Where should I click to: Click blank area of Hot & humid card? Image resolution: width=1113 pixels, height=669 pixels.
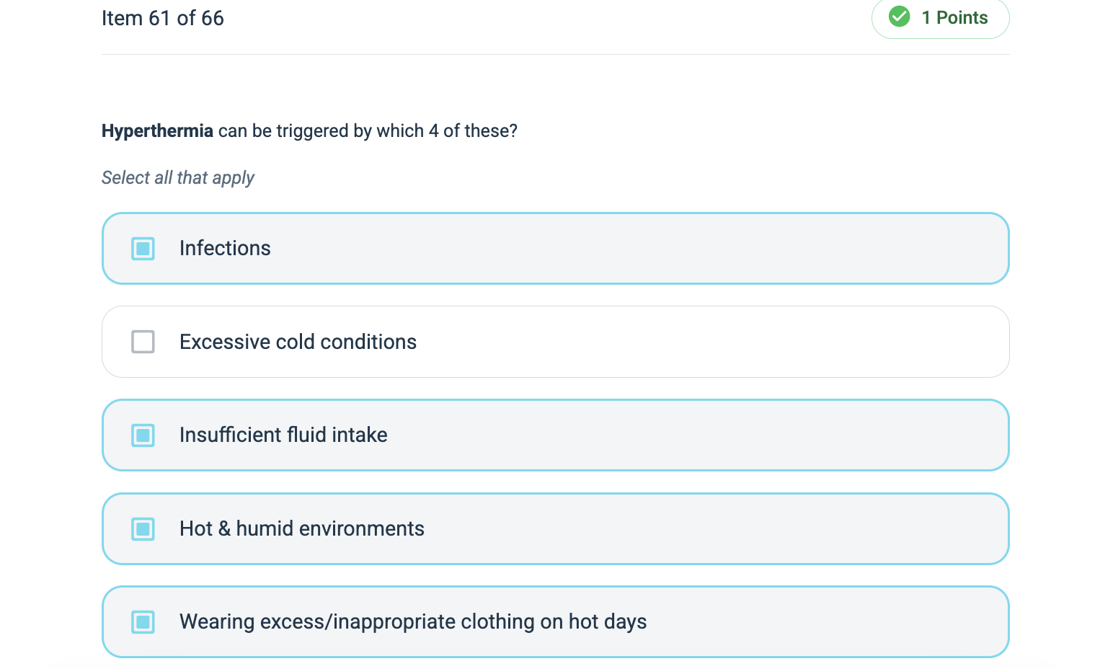click(x=721, y=529)
